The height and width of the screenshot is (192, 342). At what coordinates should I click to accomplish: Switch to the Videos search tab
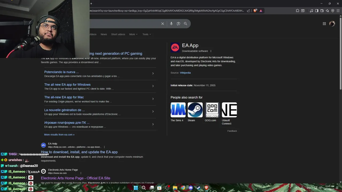[93, 34]
